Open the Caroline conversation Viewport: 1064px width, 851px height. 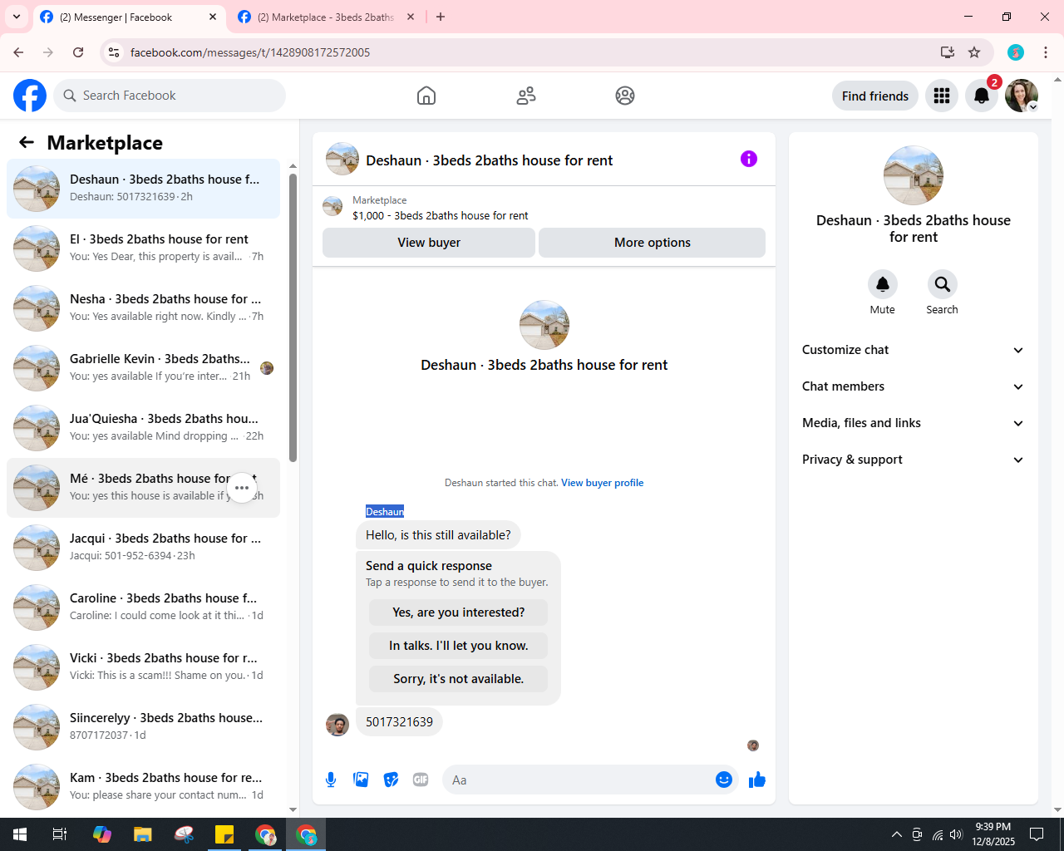(x=143, y=608)
